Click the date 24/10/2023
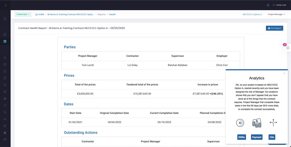 tap(164, 122)
